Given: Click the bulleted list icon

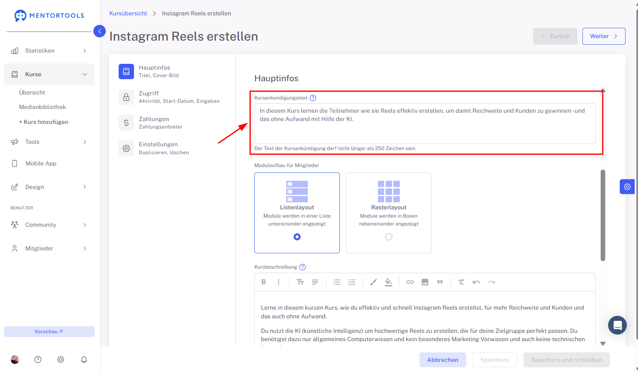Looking at the screenshot, I should click(x=337, y=282).
